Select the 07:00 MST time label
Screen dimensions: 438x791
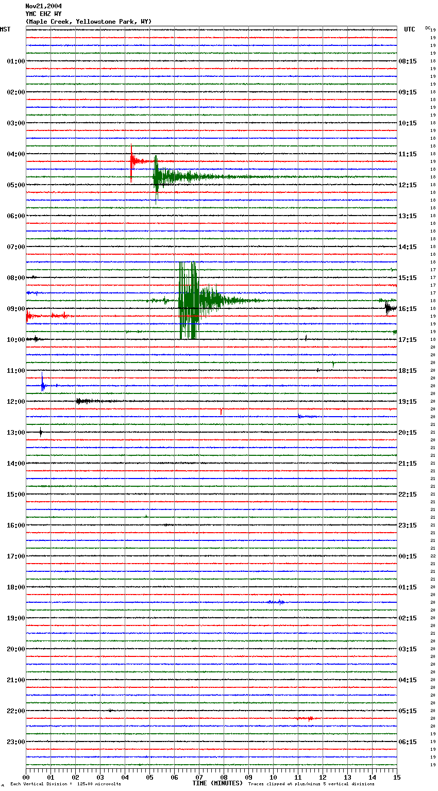coord(16,247)
